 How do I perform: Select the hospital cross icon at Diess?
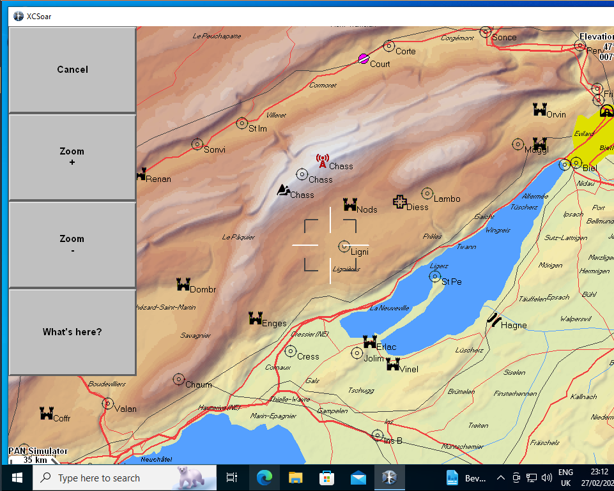tap(400, 202)
